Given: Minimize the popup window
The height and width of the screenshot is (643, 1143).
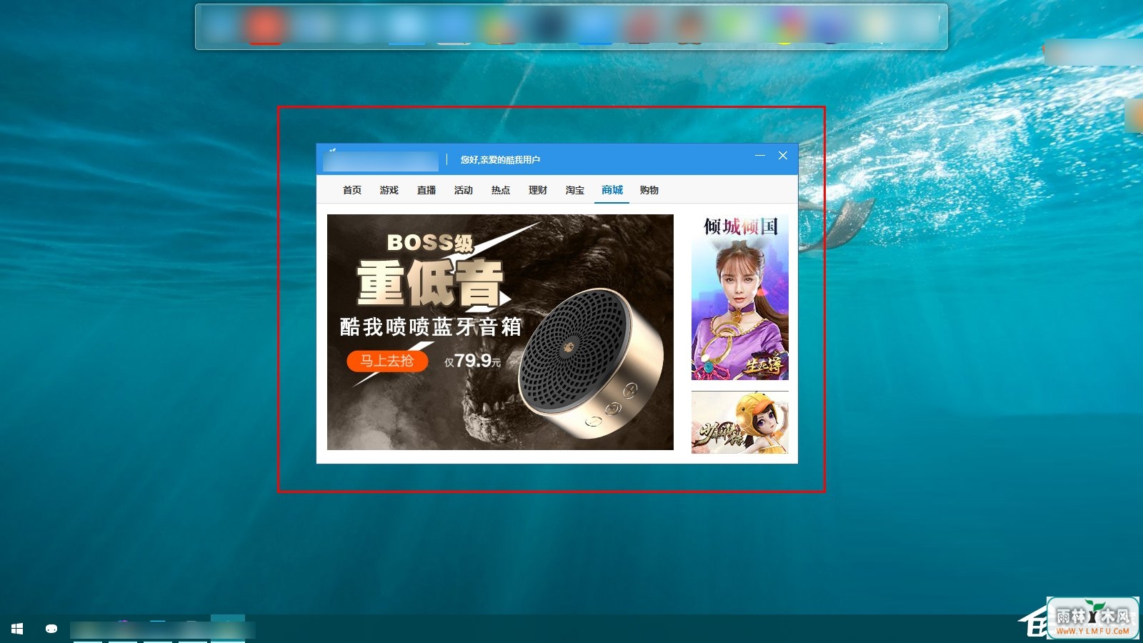Looking at the screenshot, I should [x=760, y=156].
